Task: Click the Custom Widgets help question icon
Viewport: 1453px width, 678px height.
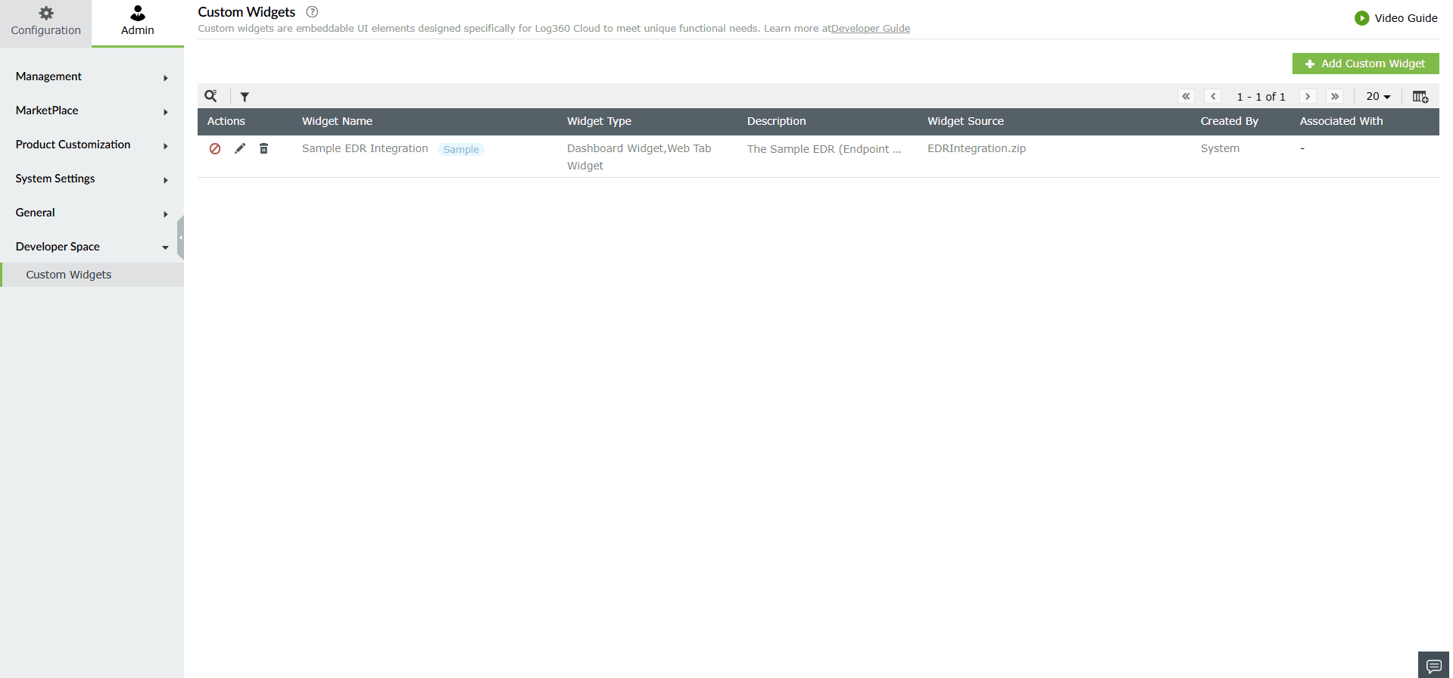Action: coord(312,12)
